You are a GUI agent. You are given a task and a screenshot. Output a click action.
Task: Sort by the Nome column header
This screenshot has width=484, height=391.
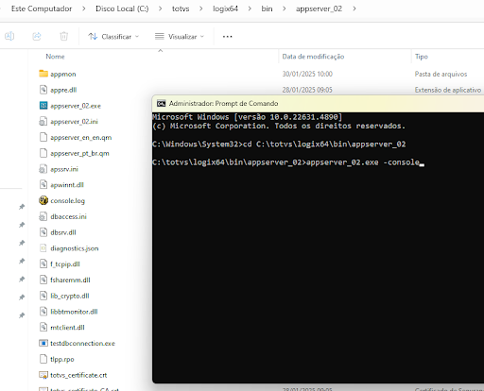coord(55,57)
